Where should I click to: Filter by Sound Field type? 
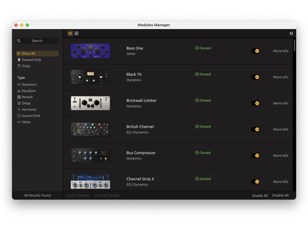31,116
